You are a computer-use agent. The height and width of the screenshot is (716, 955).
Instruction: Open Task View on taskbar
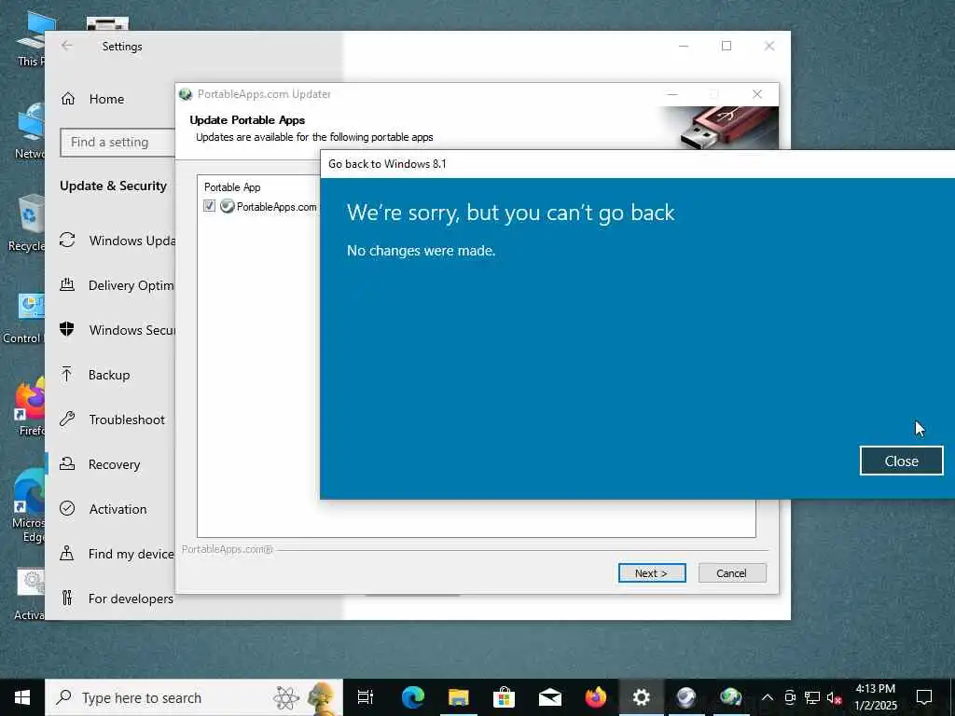click(x=366, y=697)
